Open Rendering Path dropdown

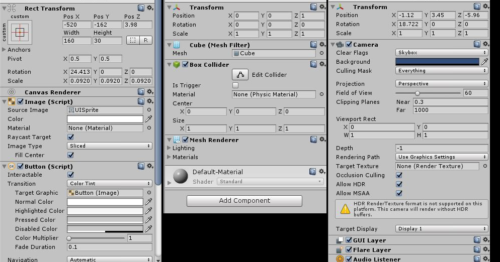tap(442, 157)
